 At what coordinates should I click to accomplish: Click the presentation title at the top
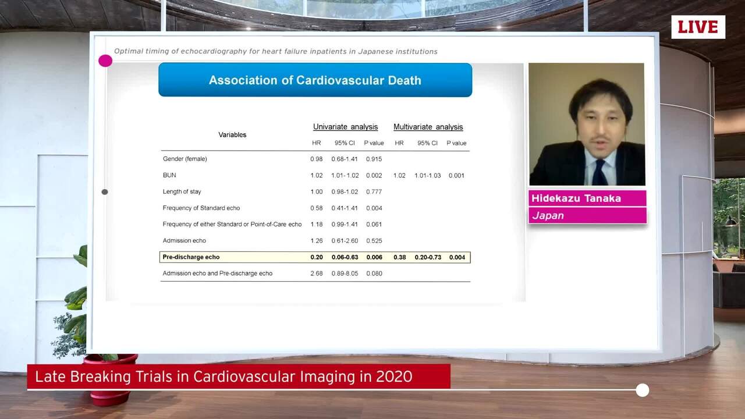(276, 51)
